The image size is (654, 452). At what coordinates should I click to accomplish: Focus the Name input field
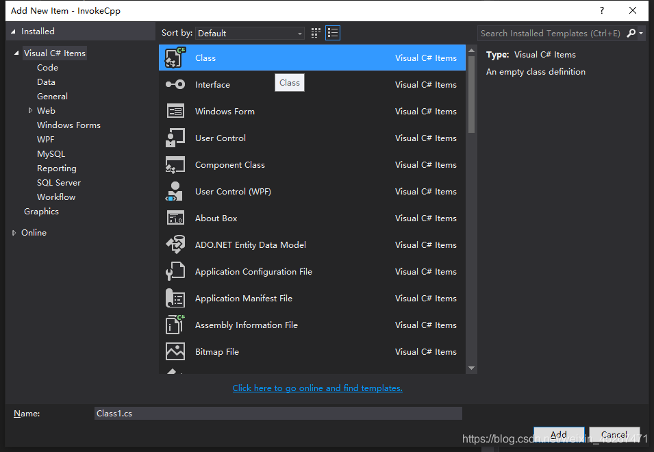coord(278,414)
